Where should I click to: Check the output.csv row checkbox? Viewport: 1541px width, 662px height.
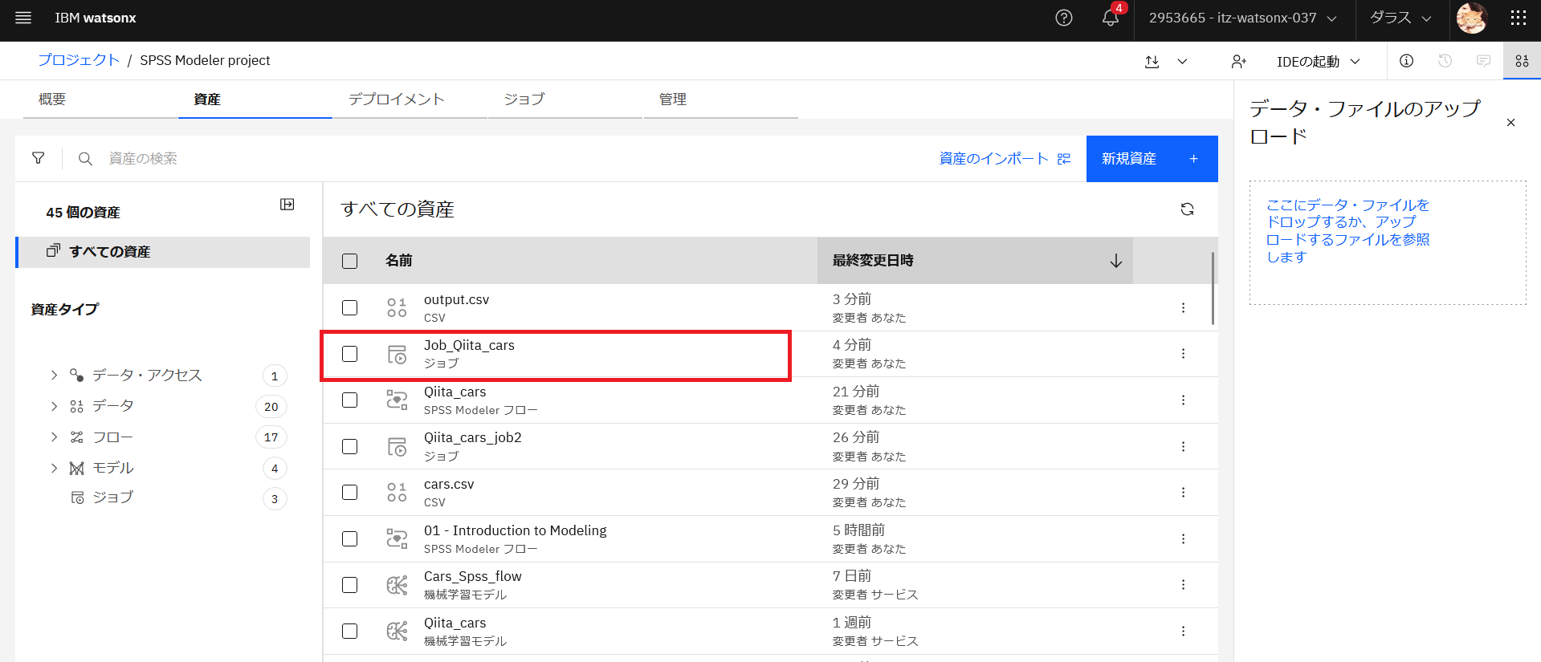[x=349, y=307]
